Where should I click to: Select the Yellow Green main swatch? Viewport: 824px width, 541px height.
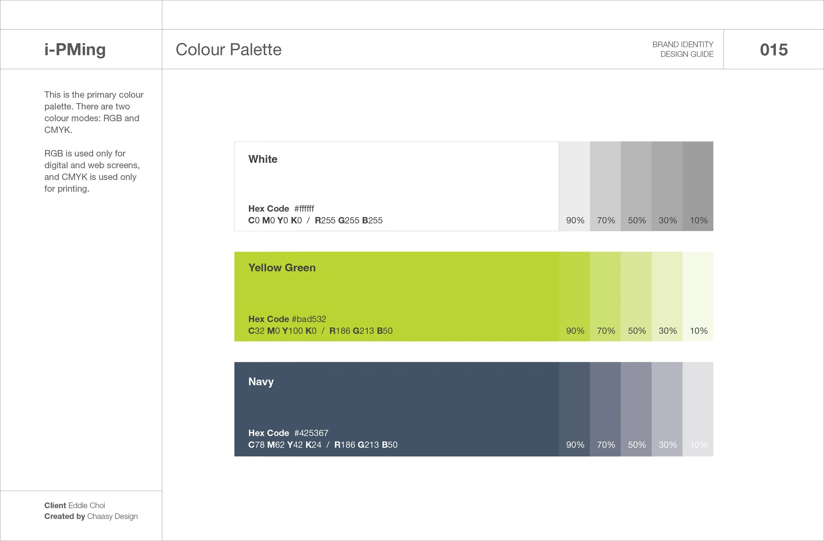click(397, 296)
